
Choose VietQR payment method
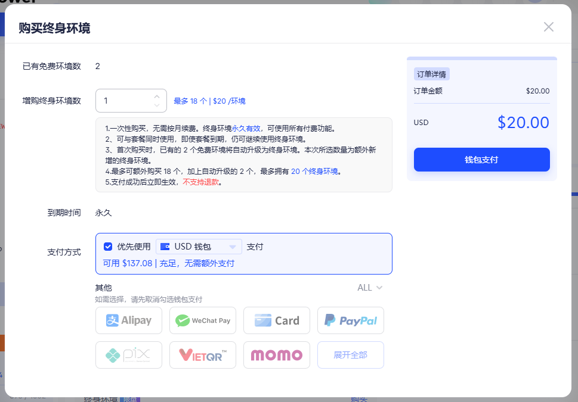point(203,355)
